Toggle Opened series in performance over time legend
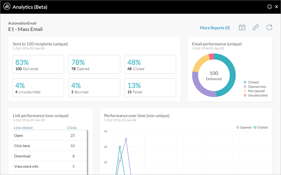The width and height of the screenshot is (281, 175). coord(244,127)
